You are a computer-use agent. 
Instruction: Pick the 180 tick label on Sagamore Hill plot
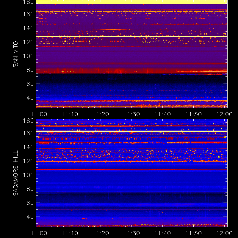point(28,121)
